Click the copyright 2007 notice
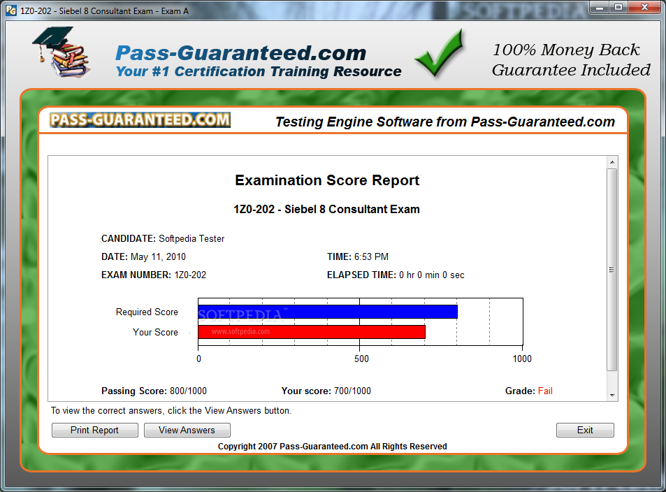 pos(333,446)
